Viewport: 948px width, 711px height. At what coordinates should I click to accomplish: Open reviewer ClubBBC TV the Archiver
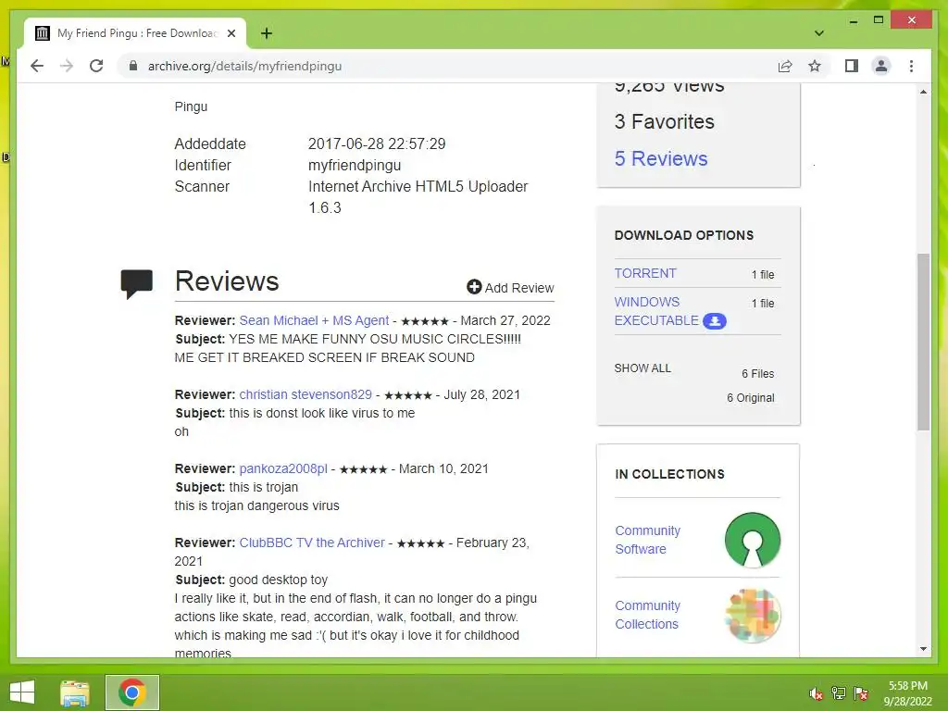(312, 543)
